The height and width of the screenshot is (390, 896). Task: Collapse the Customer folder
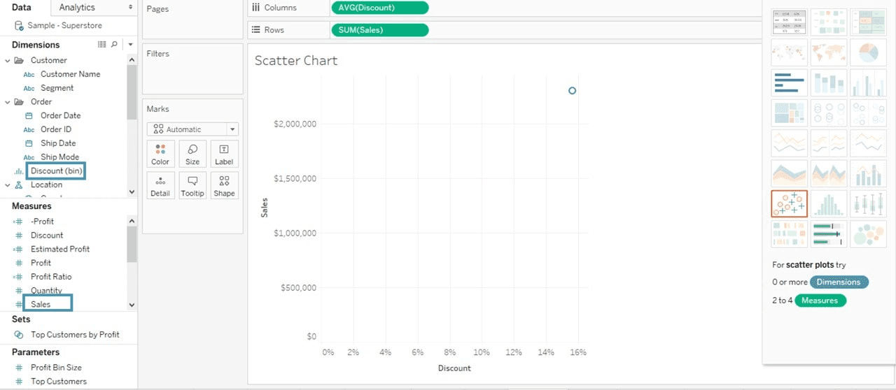pos(8,61)
